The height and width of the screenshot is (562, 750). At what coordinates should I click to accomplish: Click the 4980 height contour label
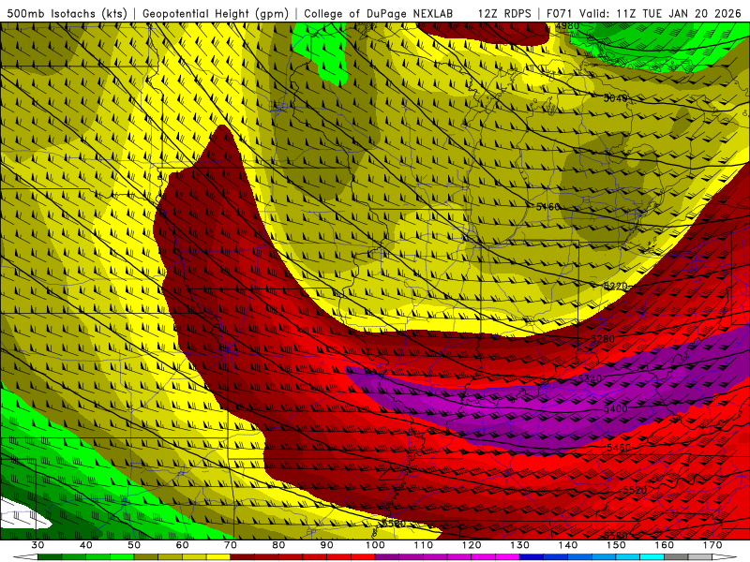point(568,26)
